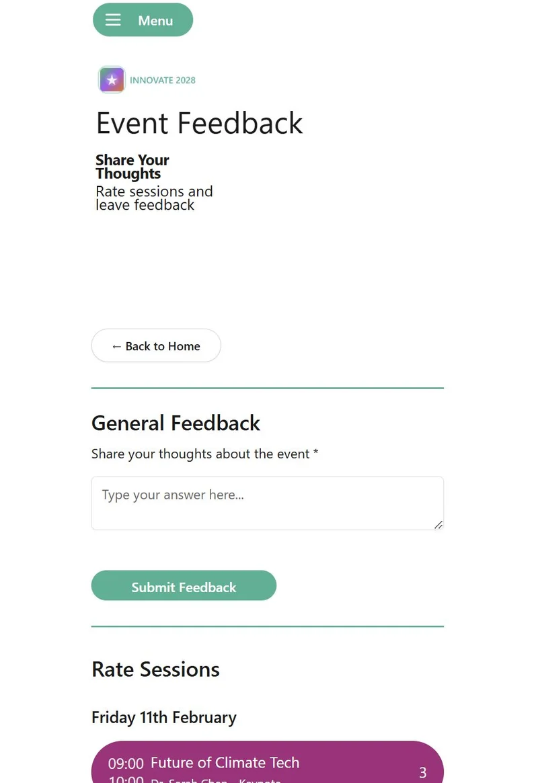Click the Dr. Sarah Chan keynote entry
The width and height of the screenshot is (538, 783).
(x=216, y=780)
